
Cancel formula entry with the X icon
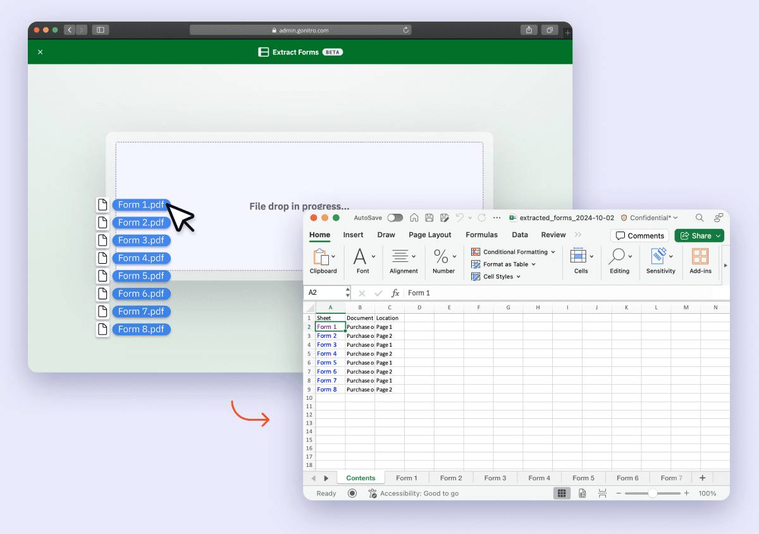coord(362,293)
